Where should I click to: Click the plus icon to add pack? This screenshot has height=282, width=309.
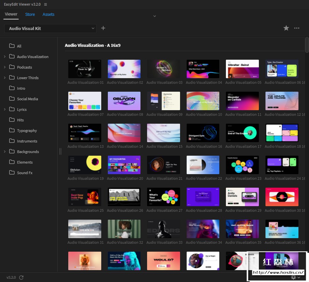103,28
